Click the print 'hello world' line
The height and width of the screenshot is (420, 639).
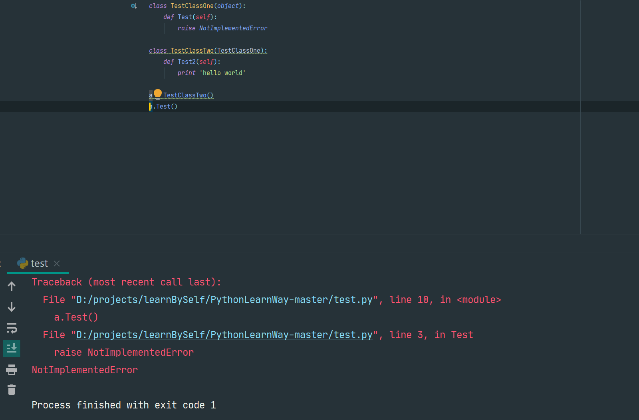click(212, 73)
